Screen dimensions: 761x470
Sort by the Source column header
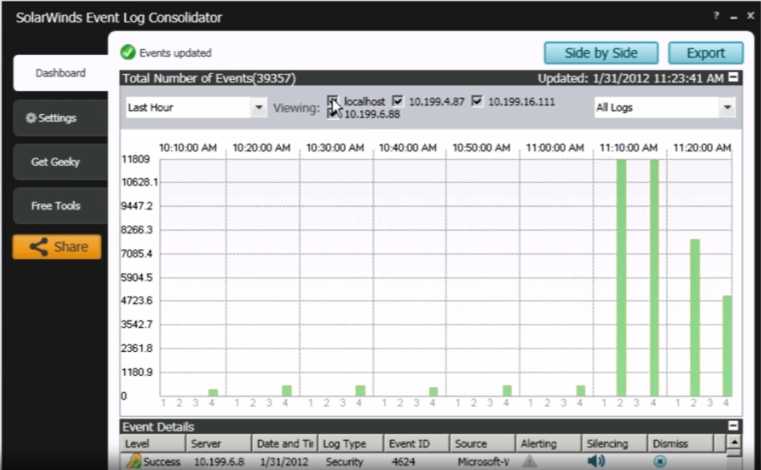(482, 444)
